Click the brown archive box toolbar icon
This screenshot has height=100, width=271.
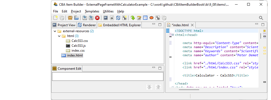[70, 18]
